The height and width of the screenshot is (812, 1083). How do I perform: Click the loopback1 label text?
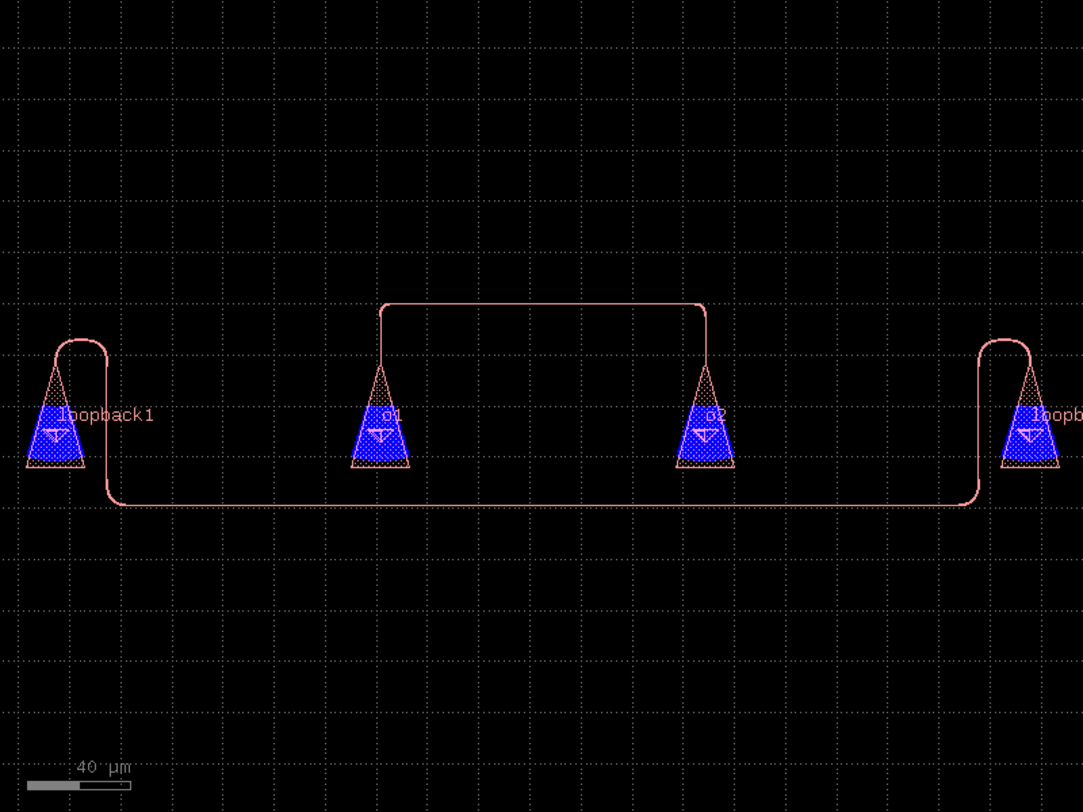pos(105,415)
